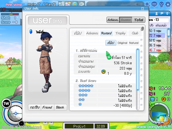
Task: Open the Club tab
Action: pos(135,33)
